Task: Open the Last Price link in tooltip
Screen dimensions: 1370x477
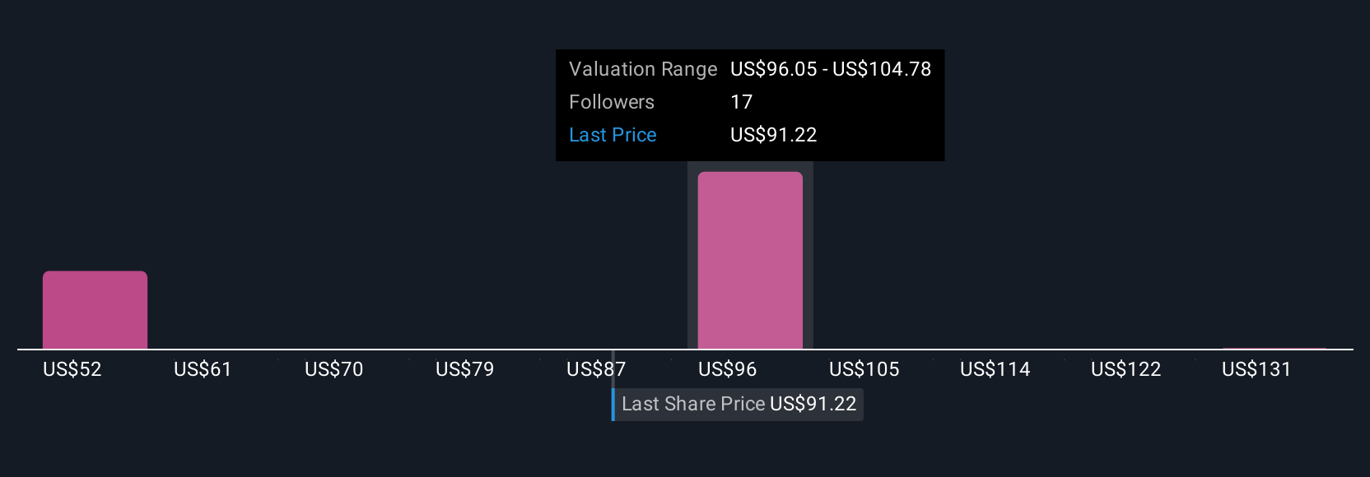Action: pyautogui.click(x=613, y=135)
